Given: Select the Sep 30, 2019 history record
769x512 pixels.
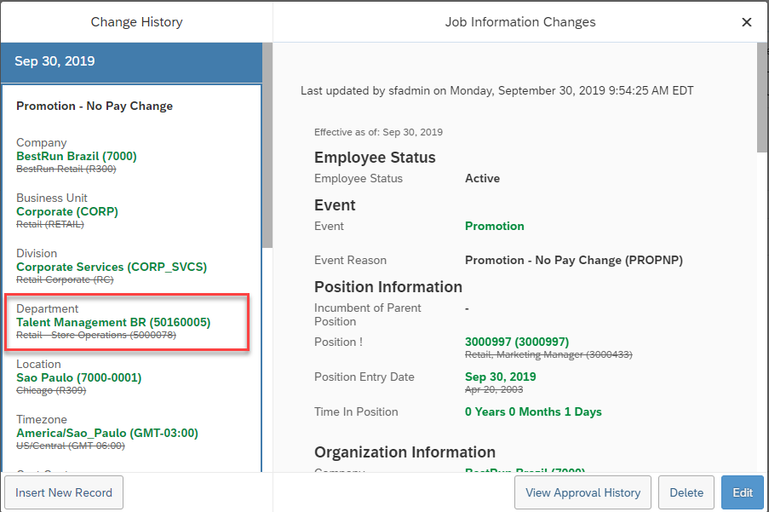Looking at the screenshot, I should (131, 62).
